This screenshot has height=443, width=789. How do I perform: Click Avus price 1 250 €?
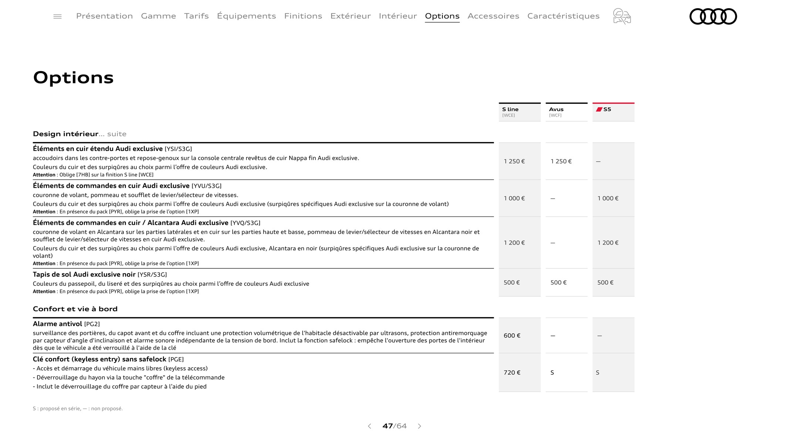point(561,161)
